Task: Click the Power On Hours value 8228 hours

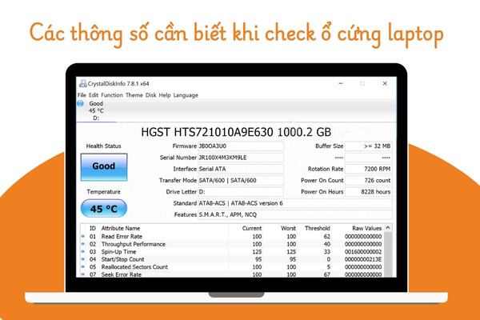Action: coord(369,192)
